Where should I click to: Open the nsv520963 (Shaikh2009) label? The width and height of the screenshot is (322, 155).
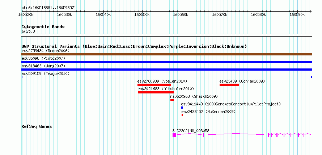pyautogui.click(x=194, y=96)
